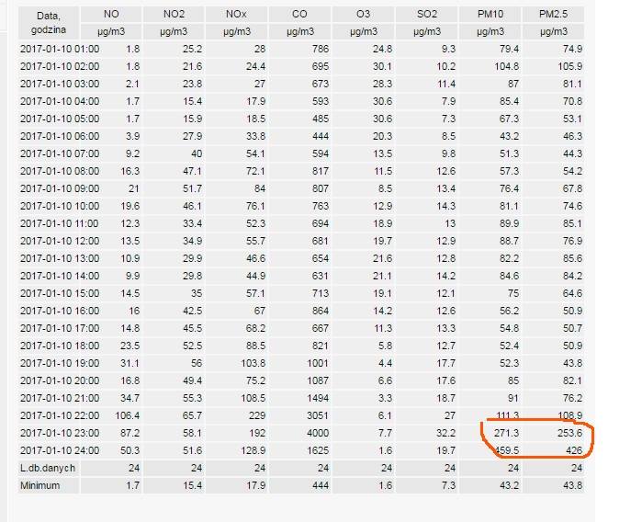Select the 2017-01-10 23:00 row label
The height and width of the screenshot is (522, 642).
coord(60,433)
